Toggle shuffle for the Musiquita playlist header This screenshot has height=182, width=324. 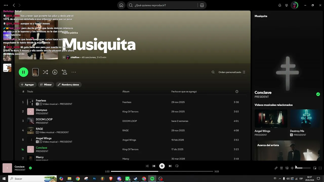click(x=45, y=72)
